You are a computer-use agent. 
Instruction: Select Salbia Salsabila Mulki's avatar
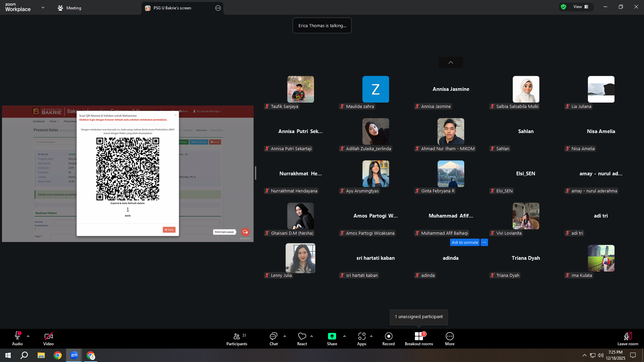pos(526,89)
